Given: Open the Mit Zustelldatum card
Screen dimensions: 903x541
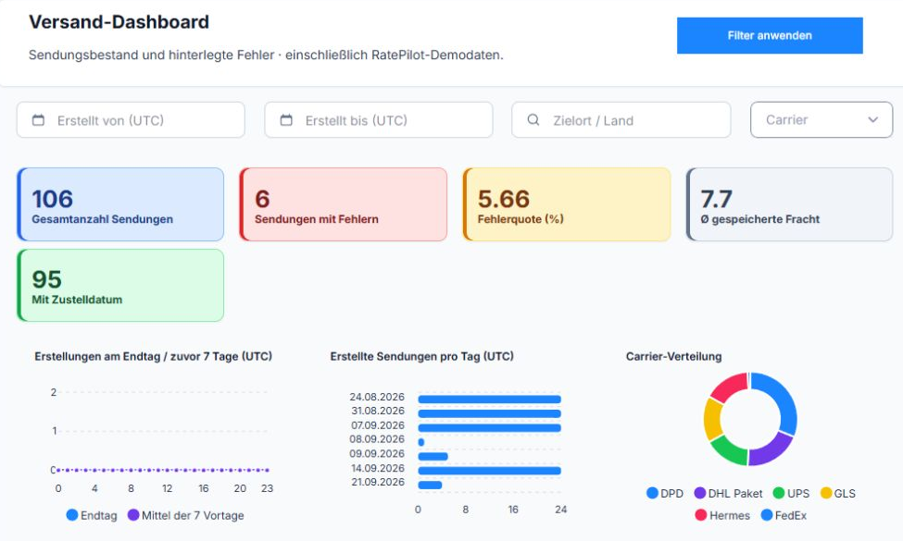Looking at the screenshot, I should [x=120, y=285].
